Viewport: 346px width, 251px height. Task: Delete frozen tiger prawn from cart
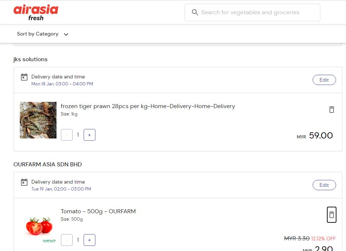point(331,110)
